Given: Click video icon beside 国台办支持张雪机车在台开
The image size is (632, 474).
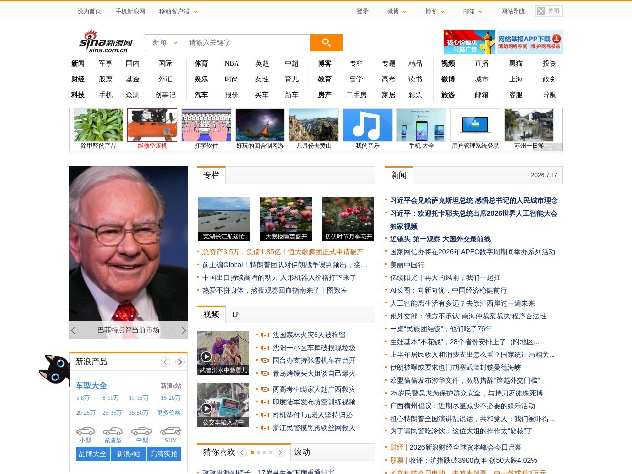Looking at the screenshot, I should point(265,361).
